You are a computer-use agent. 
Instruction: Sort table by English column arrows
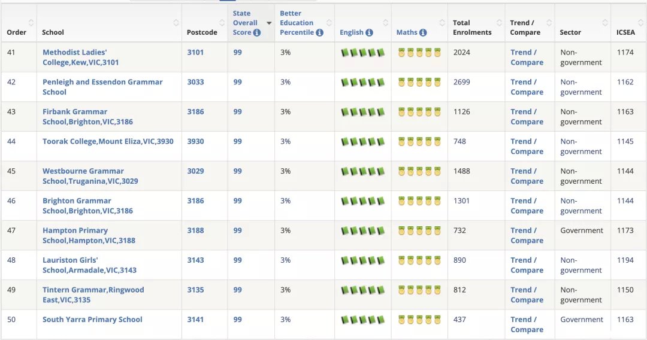click(x=385, y=23)
